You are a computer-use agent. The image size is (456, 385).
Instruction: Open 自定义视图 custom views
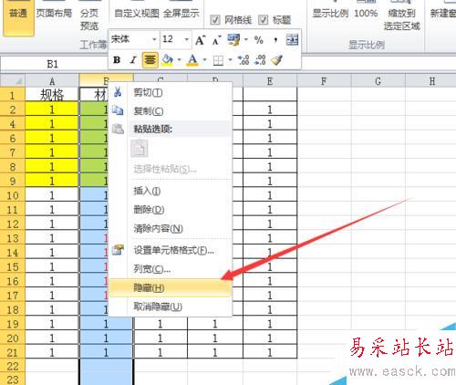coord(137,14)
